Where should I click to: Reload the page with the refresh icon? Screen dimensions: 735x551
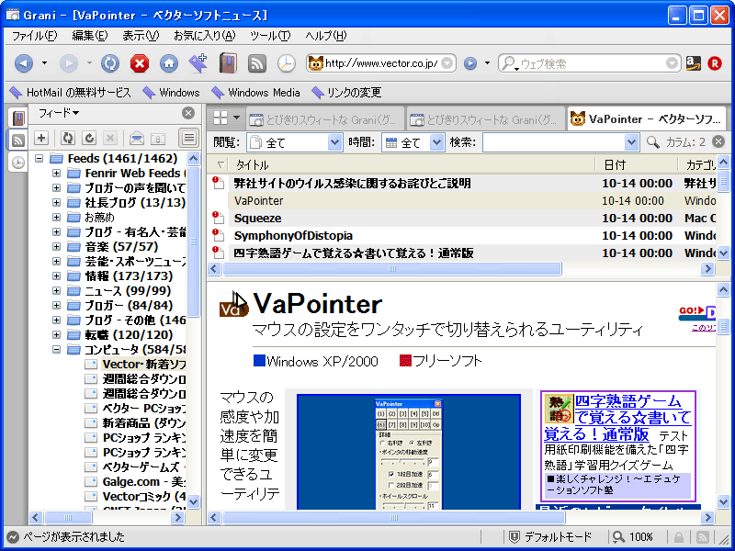(x=110, y=63)
